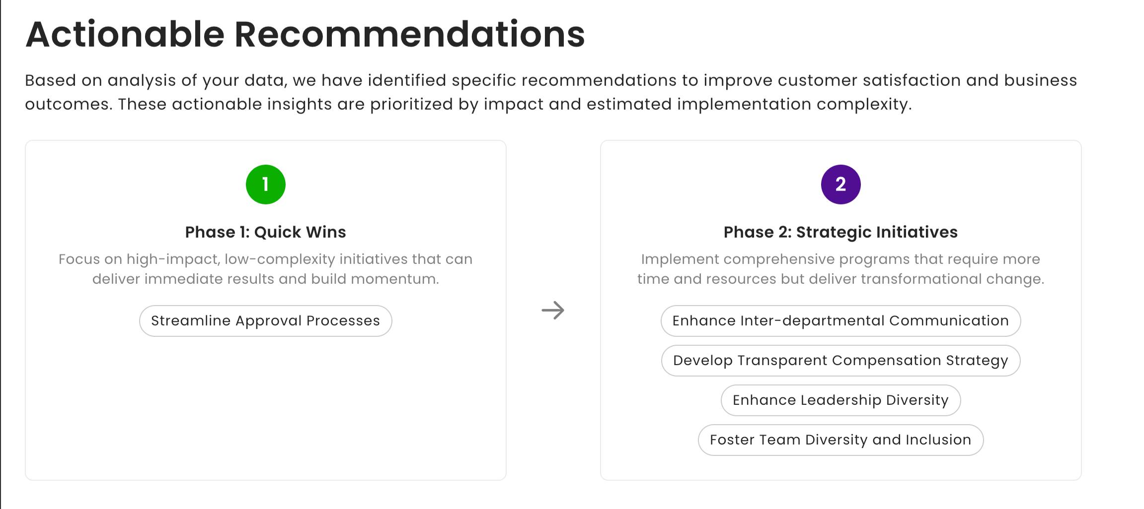Viewport: 1144px width, 509px height.
Task: Click the purple number 2 phase badge
Action: (840, 185)
